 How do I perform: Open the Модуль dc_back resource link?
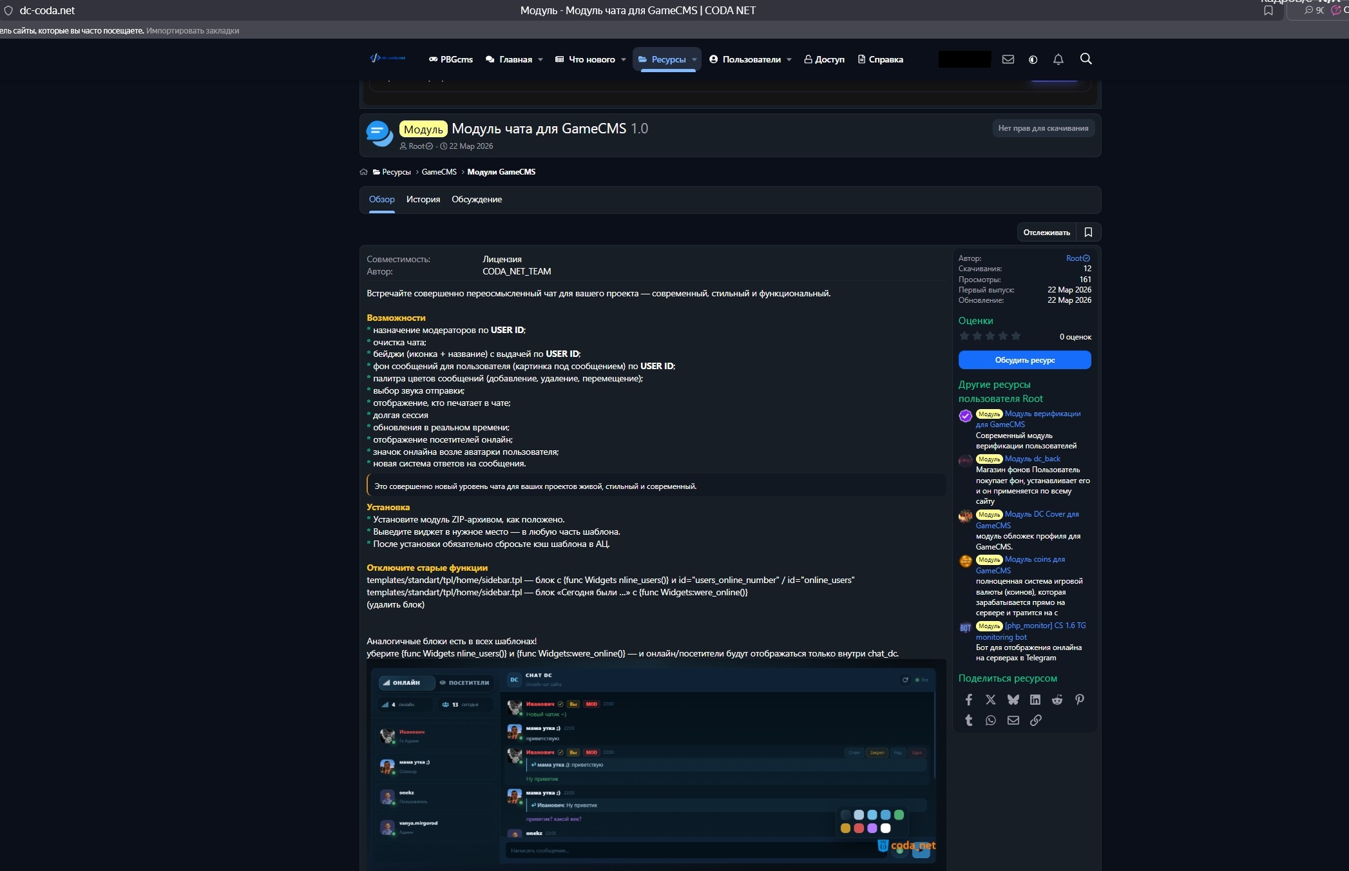pyautogui.click(x=1032, y=459)
